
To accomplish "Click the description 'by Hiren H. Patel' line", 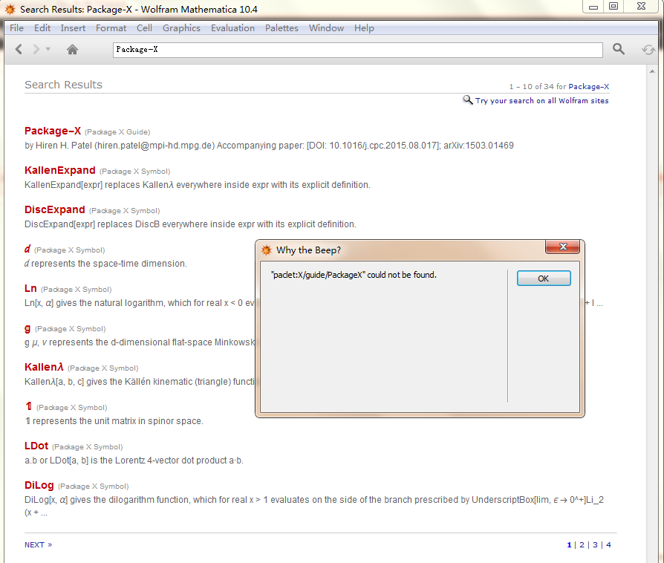I will point(269,146).
